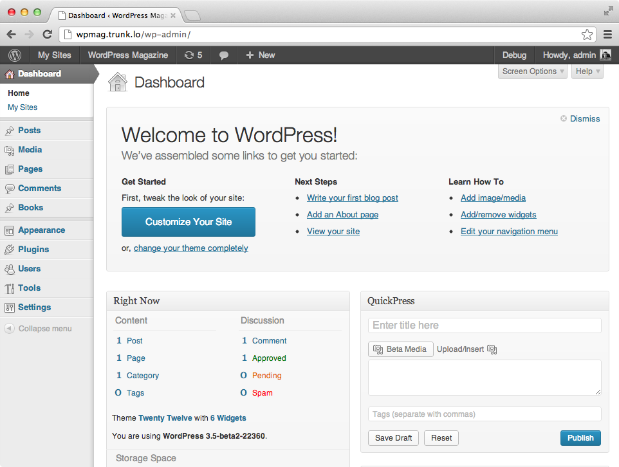Screen dimensions: 619x467
Task: Open the Chrome hamburger menu
Action: pyautogui.click(x=608, y=35)
